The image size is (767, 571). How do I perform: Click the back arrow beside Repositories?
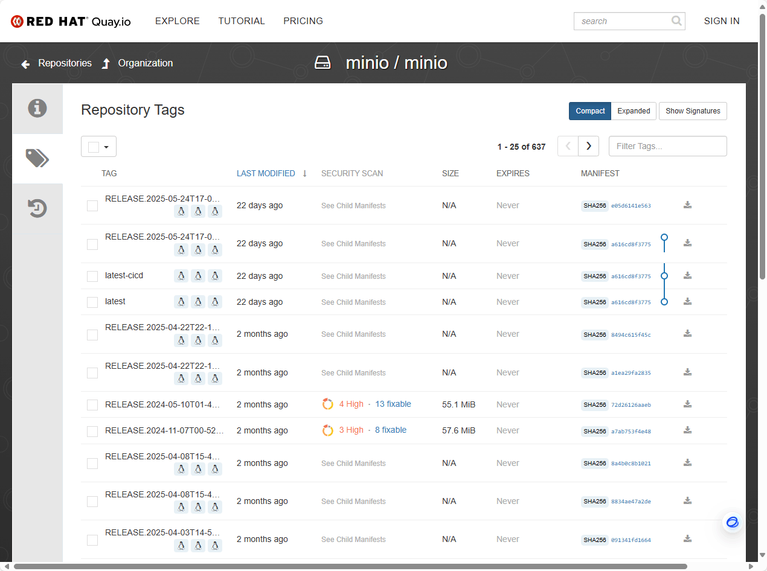click(25, 63)
